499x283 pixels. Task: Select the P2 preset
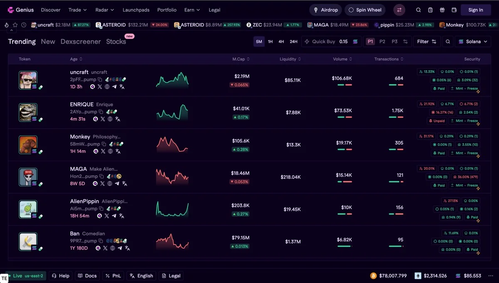click(x=382, y=42)
